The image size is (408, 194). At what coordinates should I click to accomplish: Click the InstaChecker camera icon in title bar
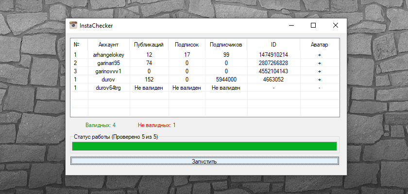[x=73, y=25]
